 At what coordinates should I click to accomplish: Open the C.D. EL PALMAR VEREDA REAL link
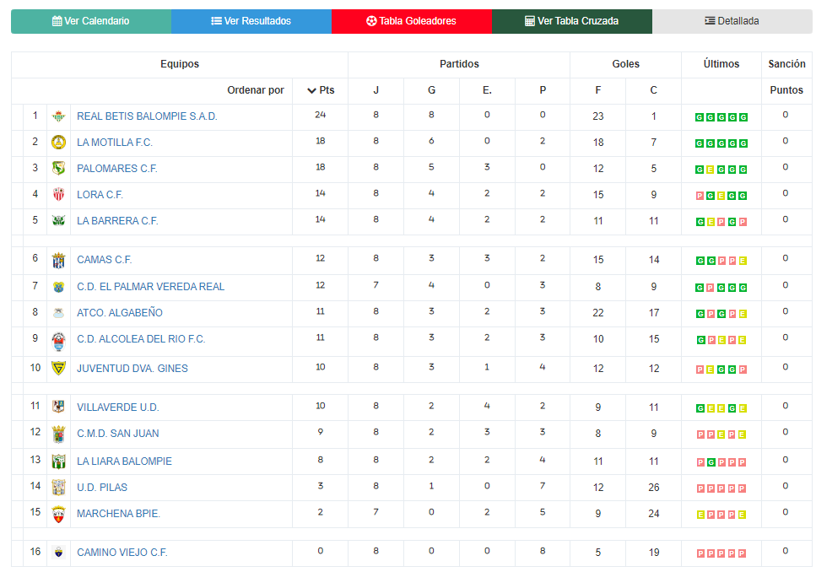(151, 287)
